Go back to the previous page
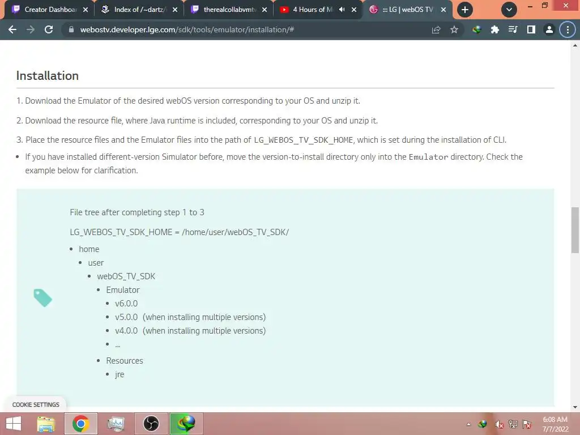This screenshot has height=435, width=580. pyautogui.click(x=12, y=29)
